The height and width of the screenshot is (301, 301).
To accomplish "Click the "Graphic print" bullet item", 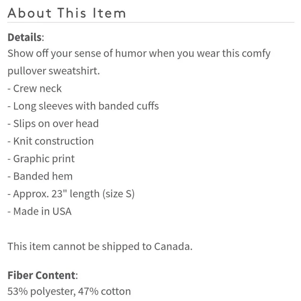I will tap(44, 159).
